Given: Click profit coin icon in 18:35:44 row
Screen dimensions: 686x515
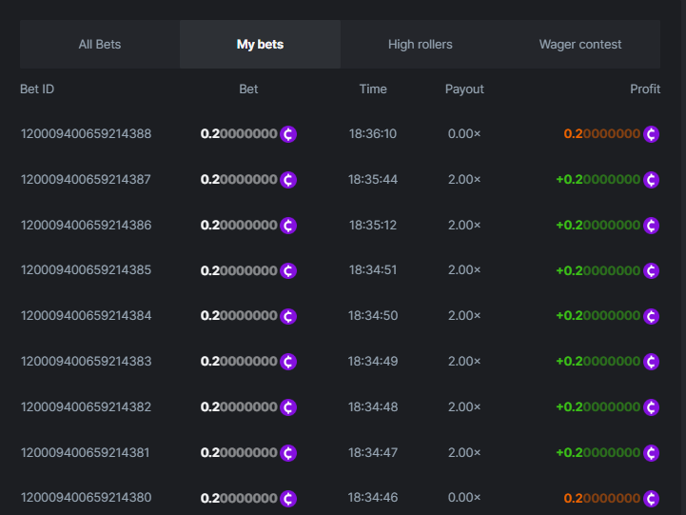Looking at the screenshot, I should [x=651, y=180].
